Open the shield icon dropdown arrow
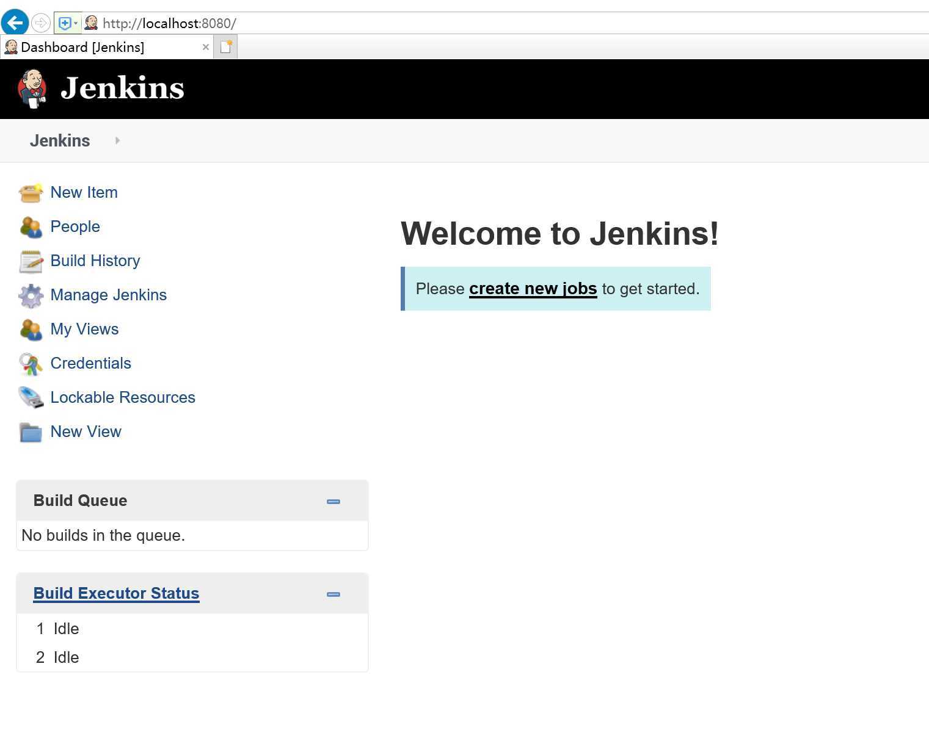Viewport: 929px width, 744px height. click(x=76, y=23)
